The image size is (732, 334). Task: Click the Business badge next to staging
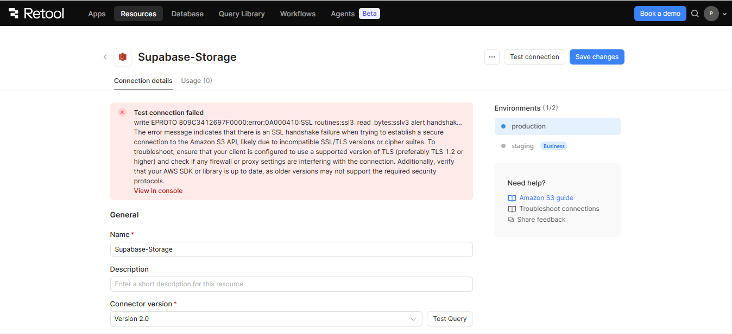click(x=553, y=146)
